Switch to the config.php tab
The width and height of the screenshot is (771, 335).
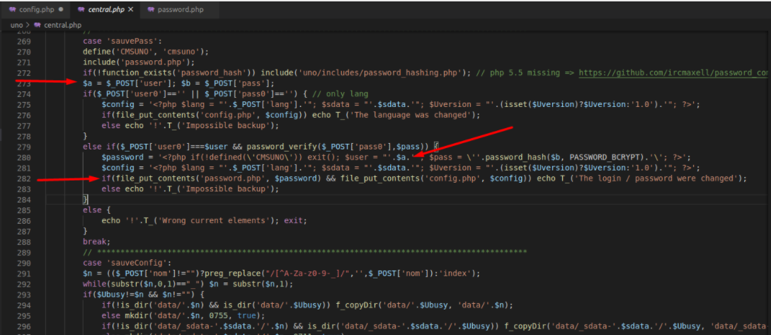[x=35, y=9]
